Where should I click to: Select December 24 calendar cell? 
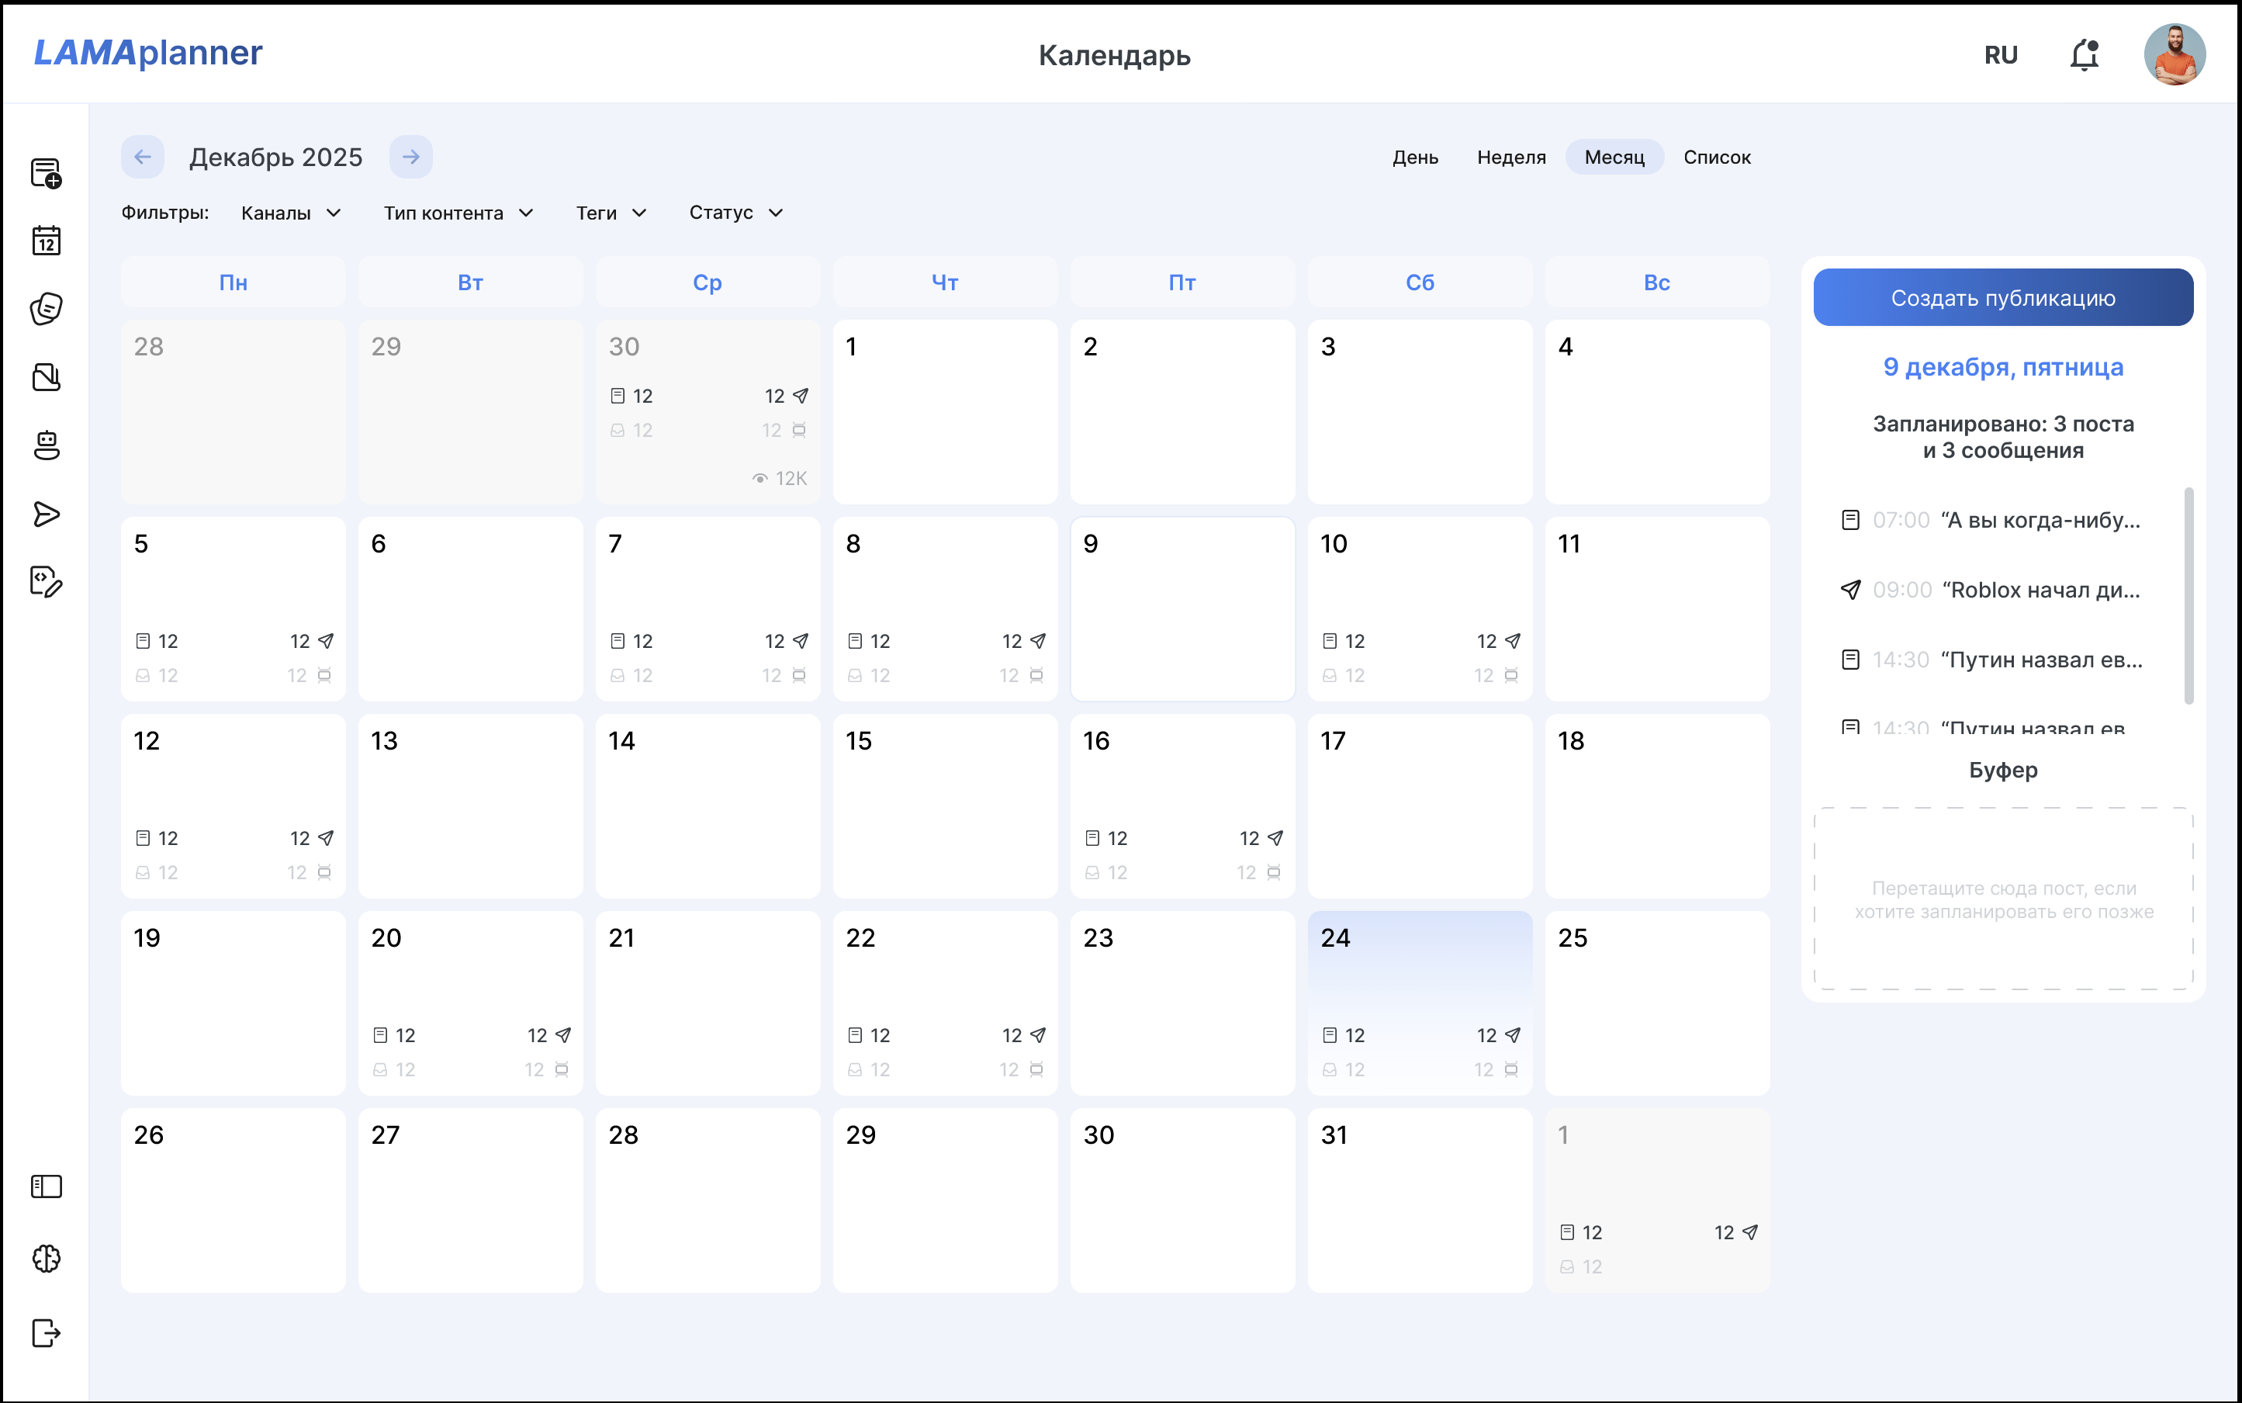click(x=1419, y=1002)
